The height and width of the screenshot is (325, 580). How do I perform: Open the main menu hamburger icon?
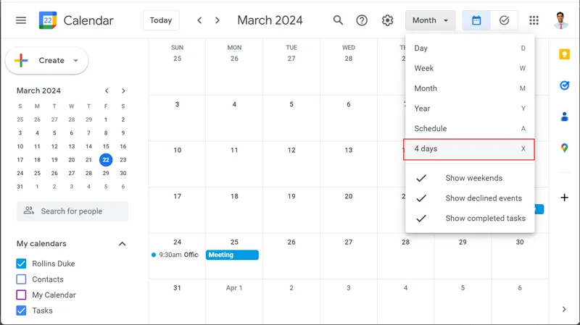tap(21, 20)
